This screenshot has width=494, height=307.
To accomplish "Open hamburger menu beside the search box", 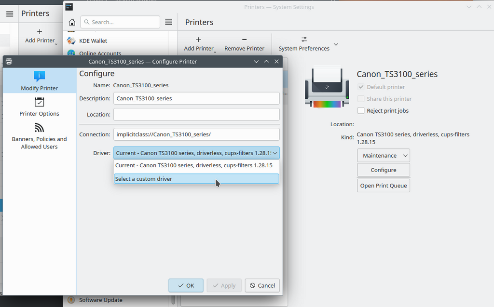I will 168,22.
